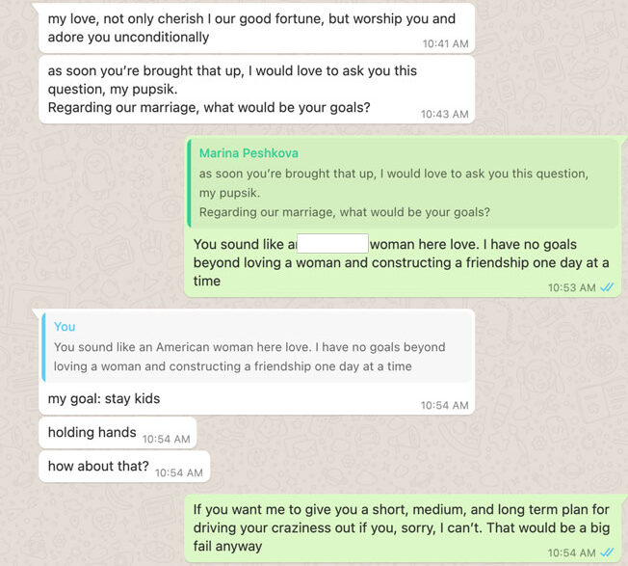The width and height of the screenshot is (628, 566).
Task: Select the "I have no goals beyond" green reply text
Action: coord(385,262)
